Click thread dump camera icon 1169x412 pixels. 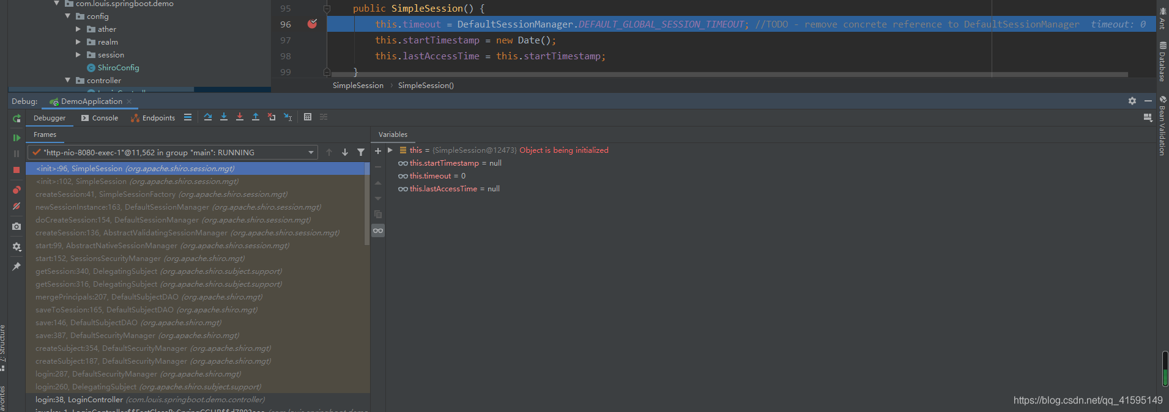17,226
